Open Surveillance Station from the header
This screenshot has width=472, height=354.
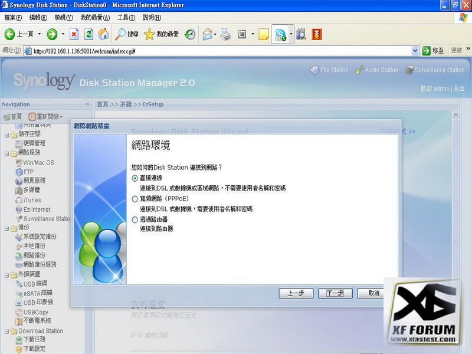pos(435,70)
